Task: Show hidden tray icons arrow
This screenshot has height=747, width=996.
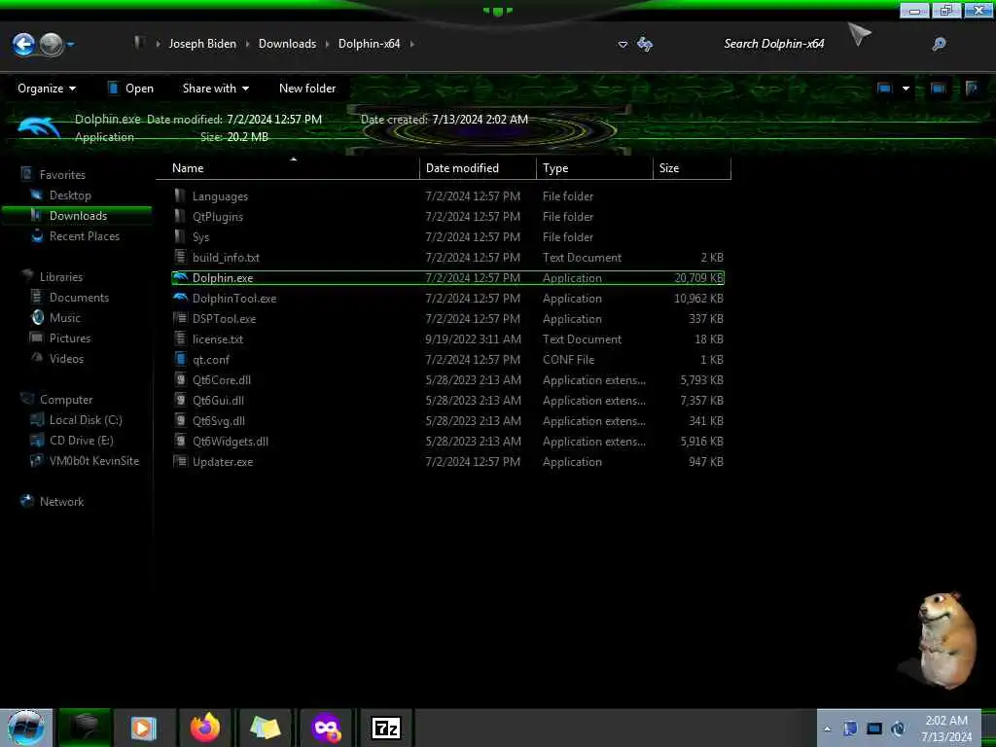Action: pos(827,729)
